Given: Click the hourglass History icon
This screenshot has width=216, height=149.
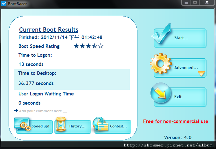Looking at the screenshot, I should (61, 124).
